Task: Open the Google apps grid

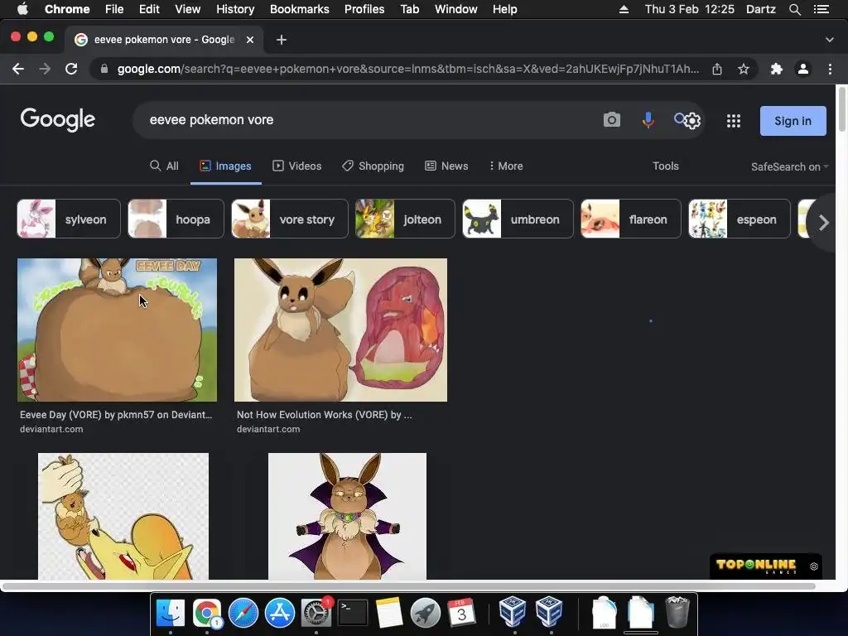Action: (734, 121)
